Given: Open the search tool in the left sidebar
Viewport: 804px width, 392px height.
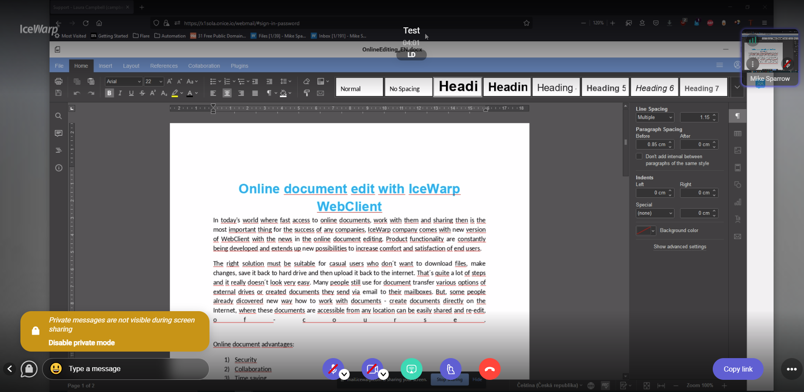Looking at the screenshot, I should tap(58, 116).
